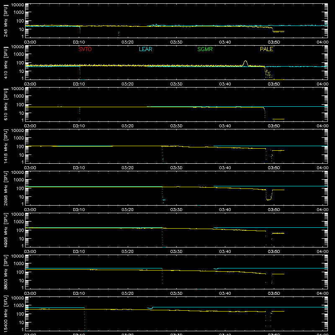Click 03:10 tick label under 4995 MHz plot
335x335 pixels.
pyautogui.click(x=79, y=252)
